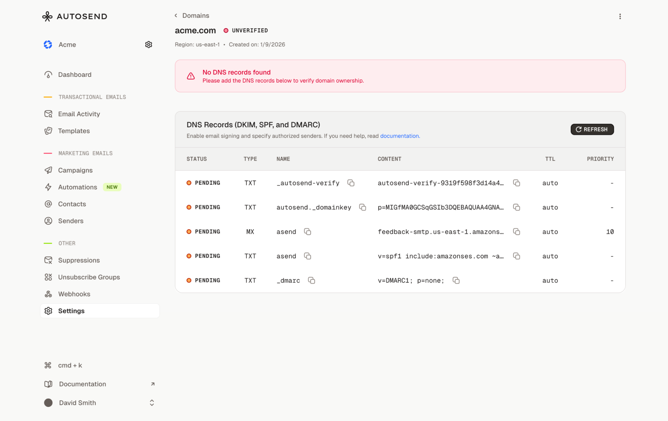The image size is (668, 421).
Task: Click the Contacts @ icon
Action: tap(48, 204)
